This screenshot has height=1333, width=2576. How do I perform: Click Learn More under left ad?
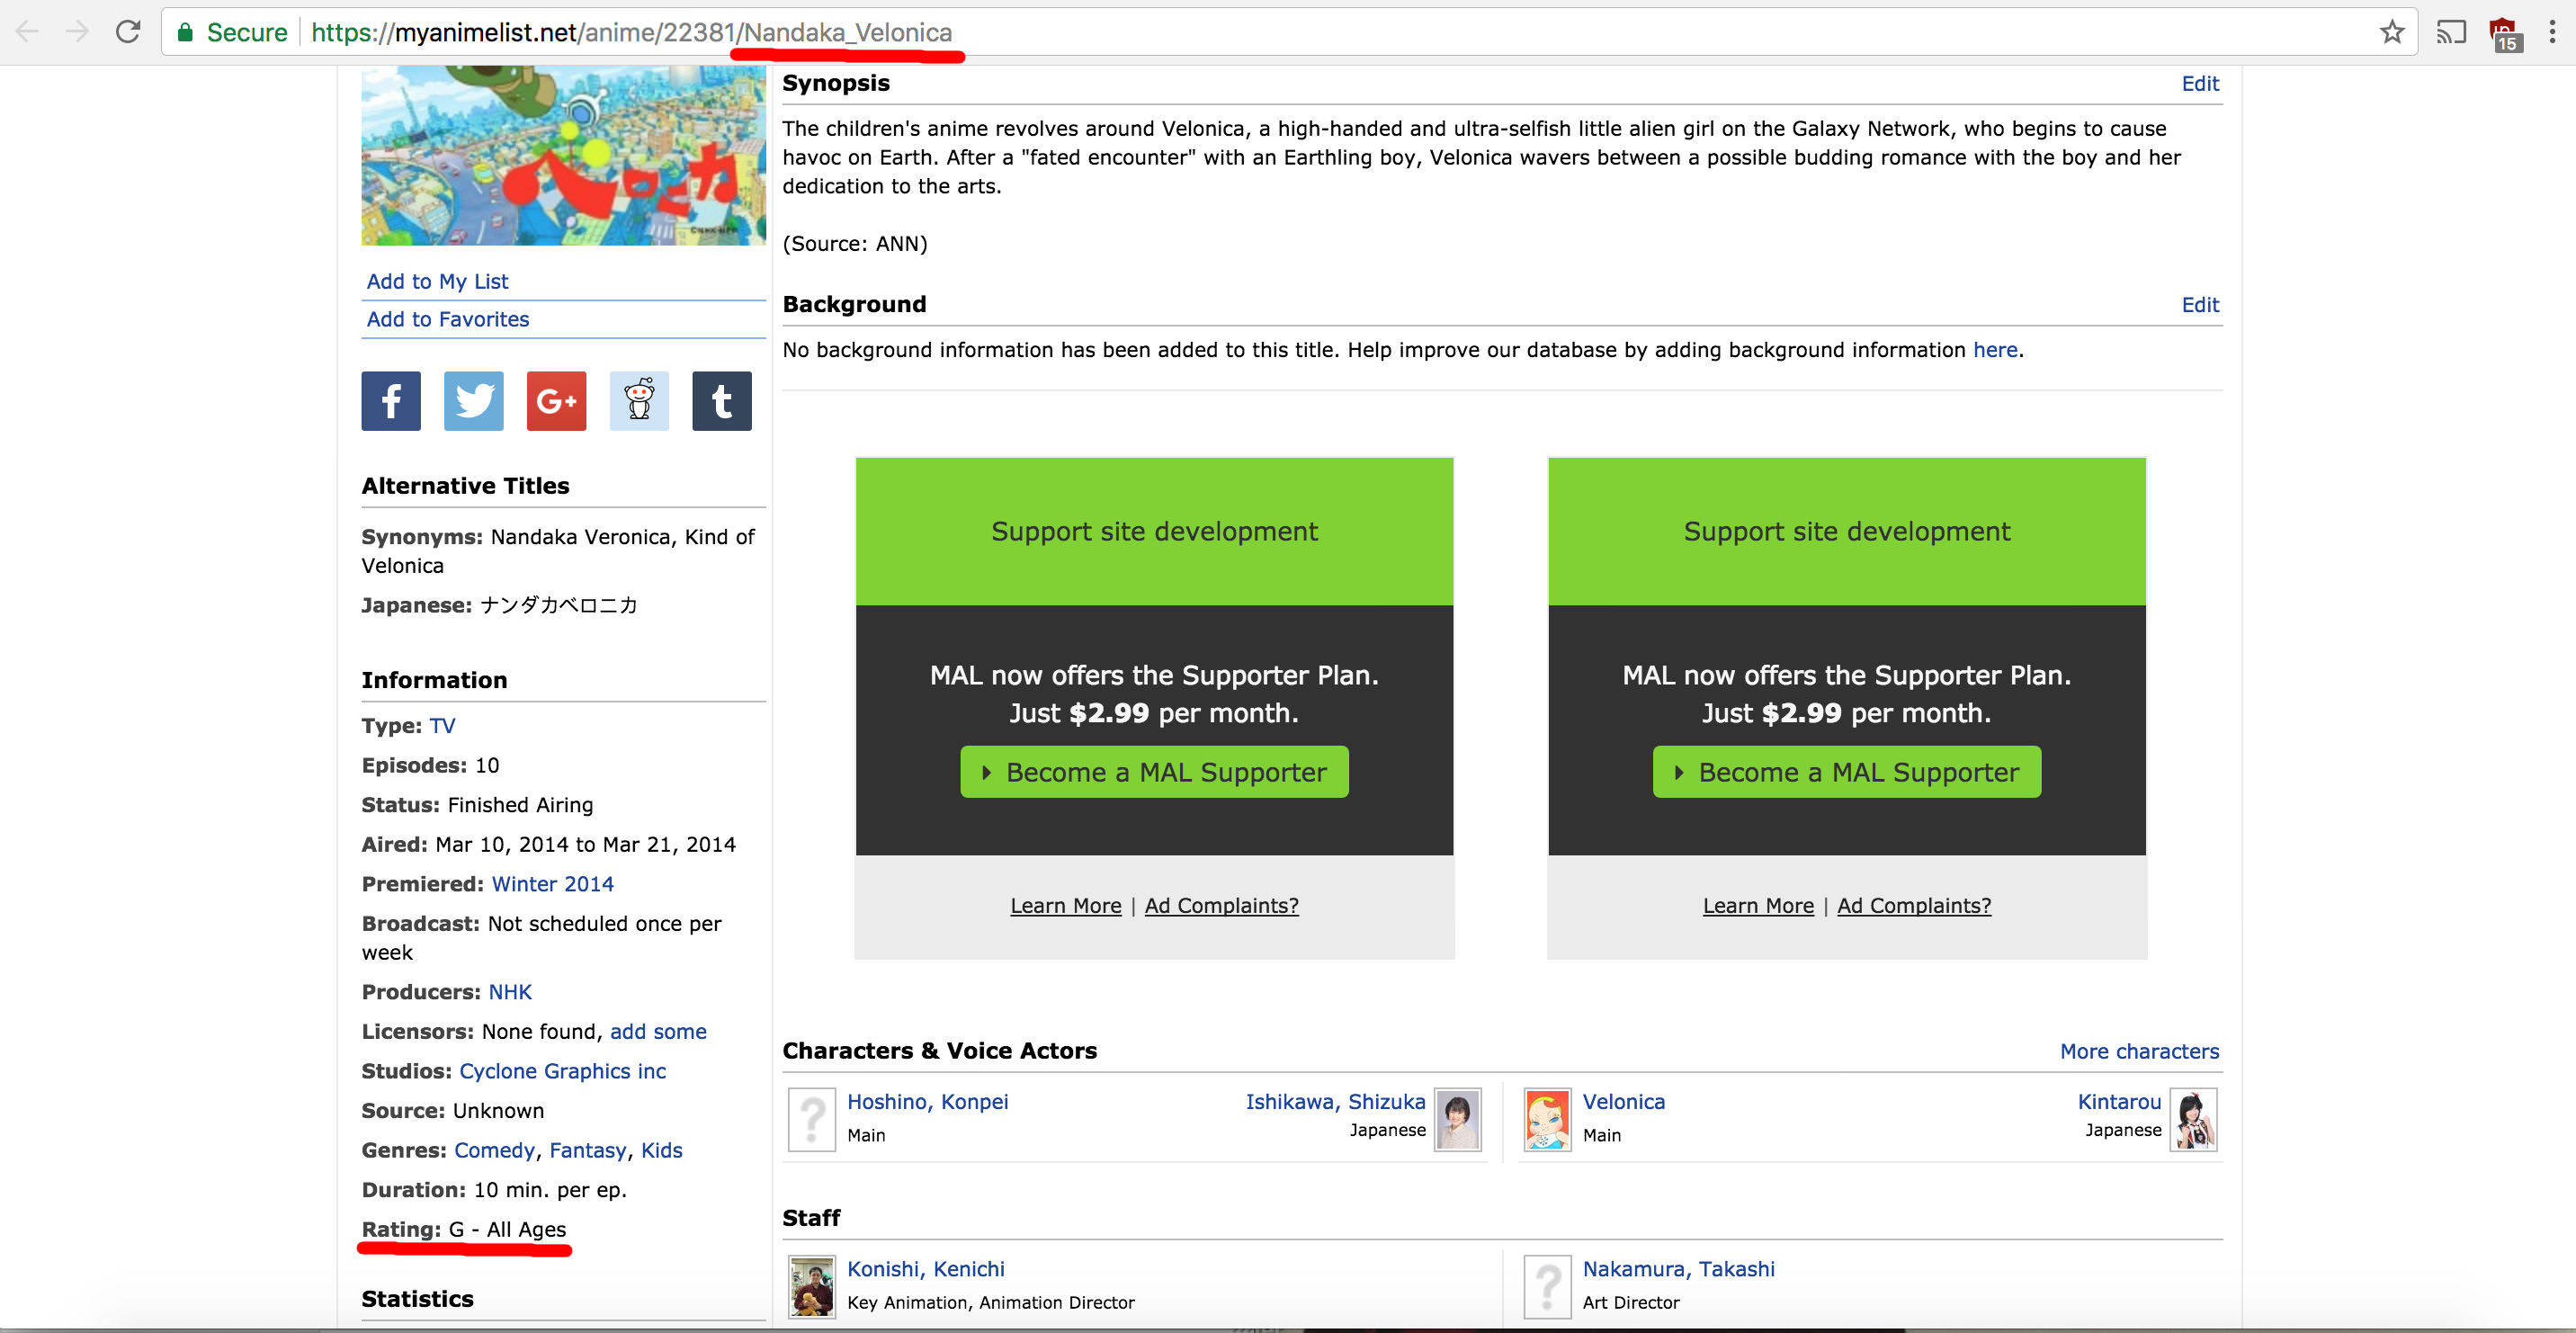(x=1065, y=905)
